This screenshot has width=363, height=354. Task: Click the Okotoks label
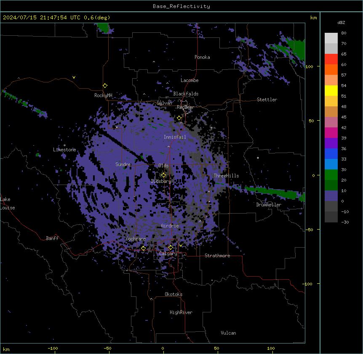click(173, 294)
